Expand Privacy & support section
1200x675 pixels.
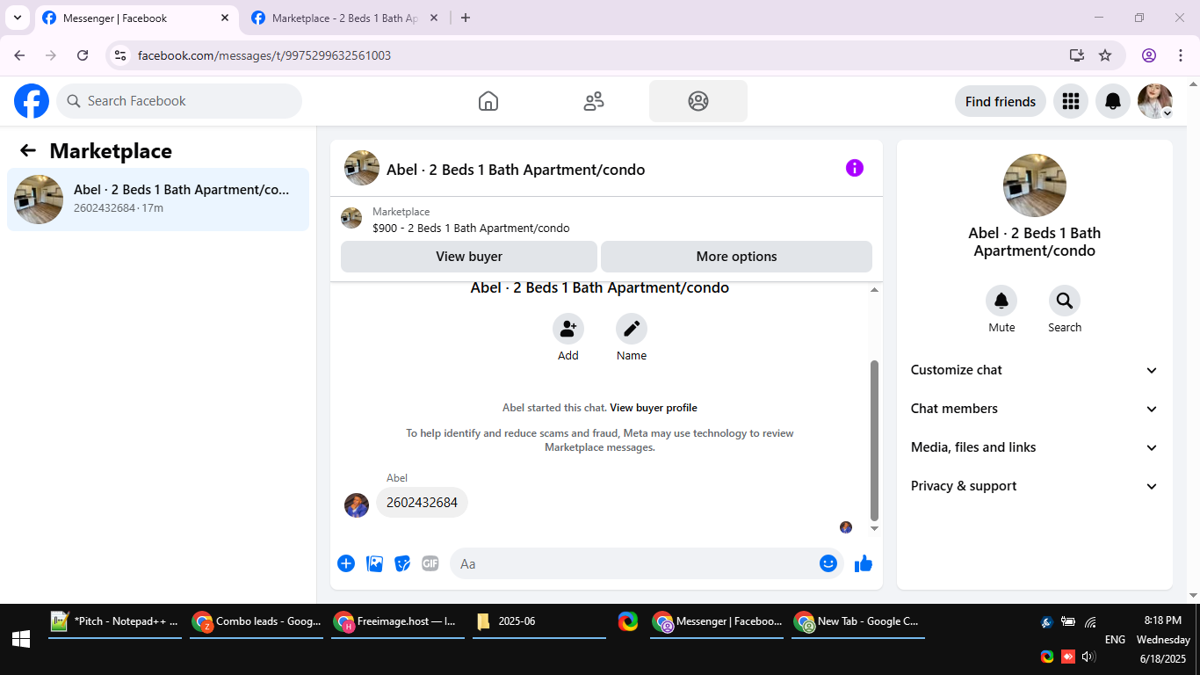[1035, 486]
